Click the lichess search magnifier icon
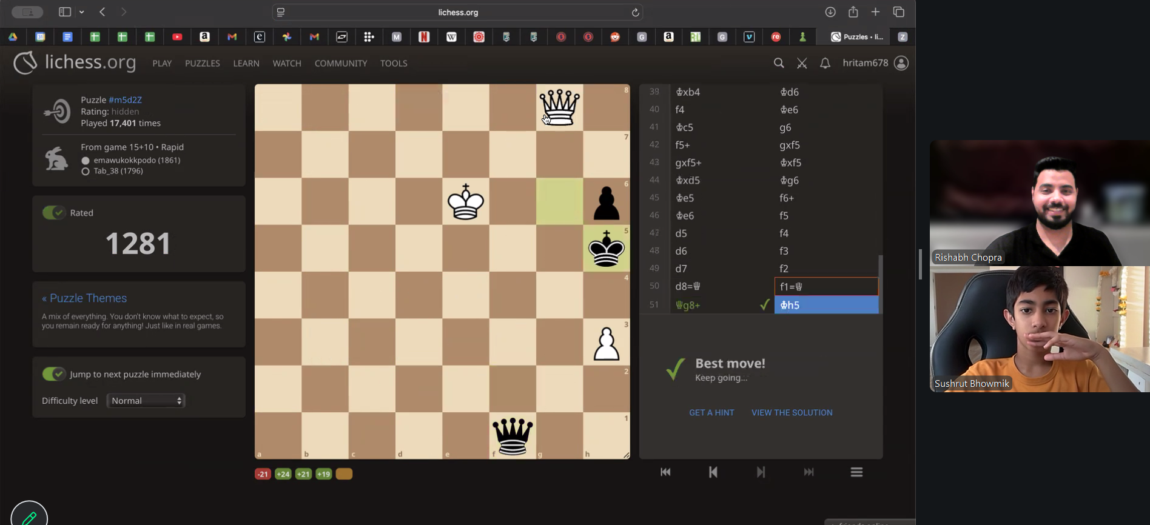Screen dimensions: 1150x525 [779, 63]
